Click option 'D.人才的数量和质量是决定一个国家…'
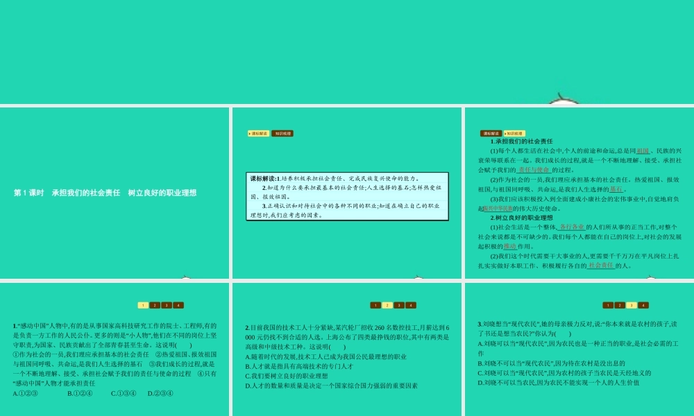Screen dimensions: 694x416 click(332, 386)
